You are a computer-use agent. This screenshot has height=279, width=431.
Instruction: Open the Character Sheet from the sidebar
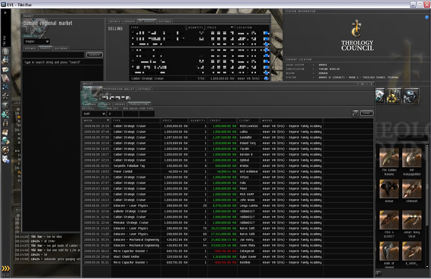5,51
